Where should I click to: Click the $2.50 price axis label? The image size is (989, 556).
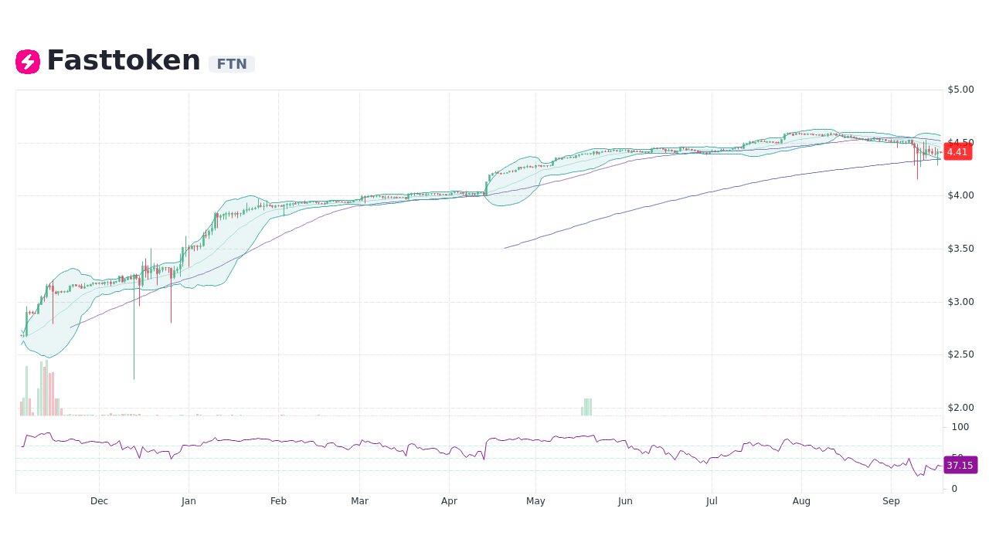[x=960, y=354]
